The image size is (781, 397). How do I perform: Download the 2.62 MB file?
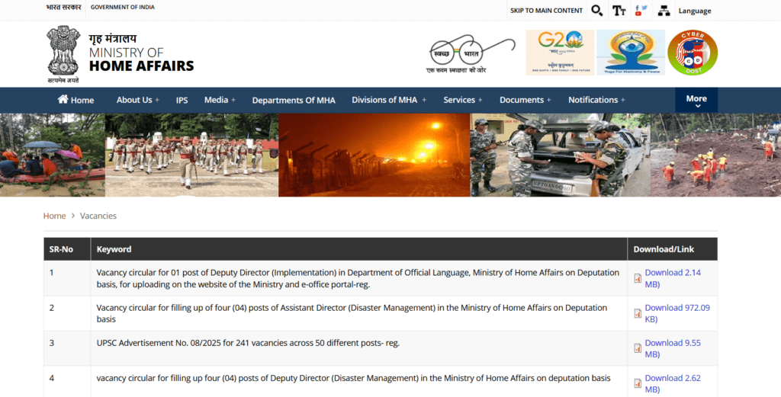pyautogui.click(x=673, y=383)
